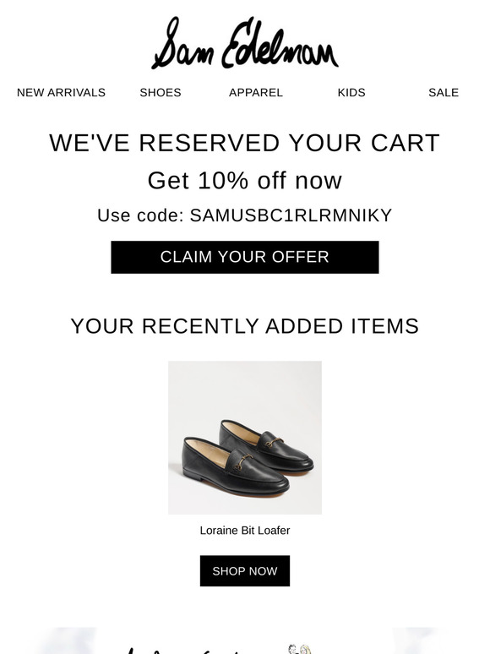Click the gold horsebit on the front loafer
490x654 pixels.
coord(243,462)
